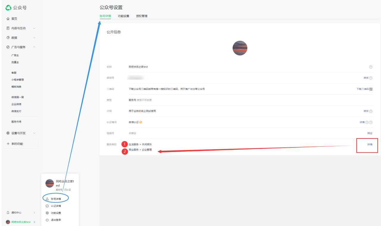
Task: Click the 首页 home icon in sidebar
Action: (x=8, y=19)
